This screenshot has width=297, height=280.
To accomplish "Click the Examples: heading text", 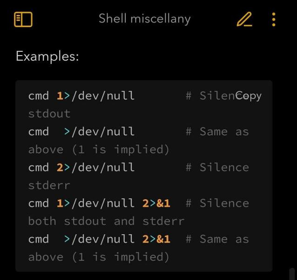I will coord(47,56).
